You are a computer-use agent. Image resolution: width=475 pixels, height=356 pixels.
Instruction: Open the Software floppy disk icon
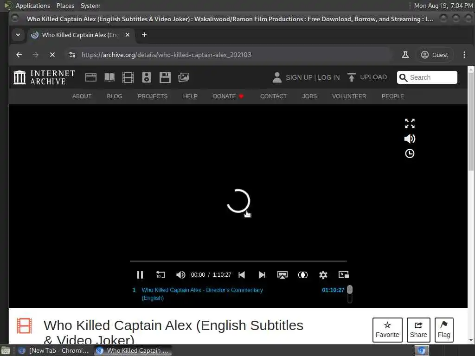point(165,77)
